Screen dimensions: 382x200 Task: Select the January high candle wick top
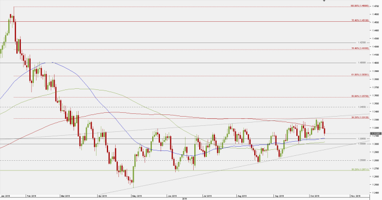coord(14,7)
